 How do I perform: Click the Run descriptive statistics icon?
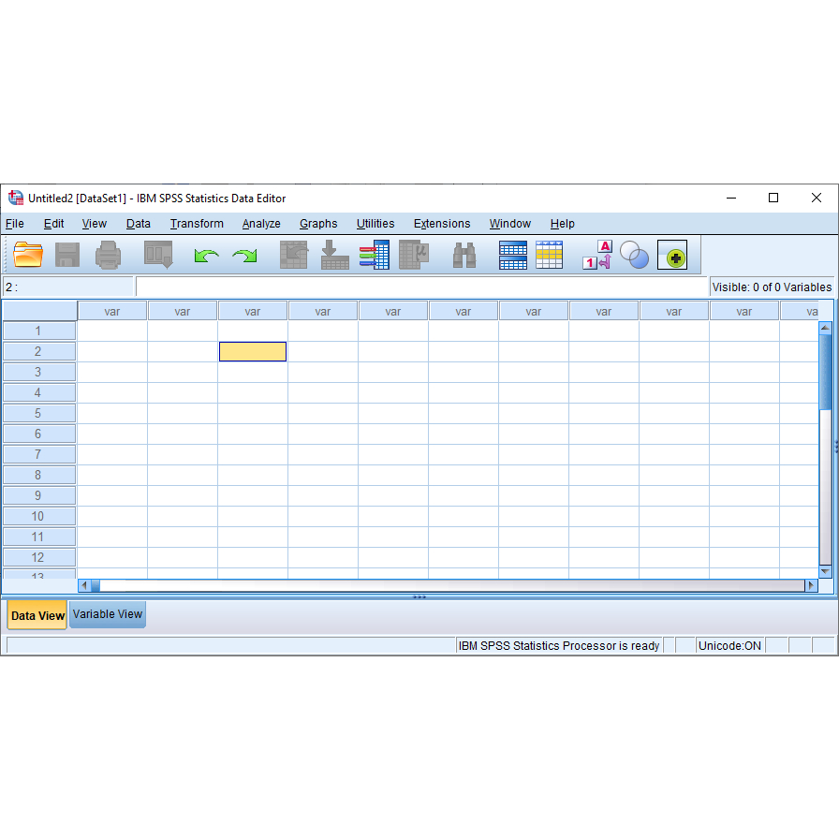point(414,255)
